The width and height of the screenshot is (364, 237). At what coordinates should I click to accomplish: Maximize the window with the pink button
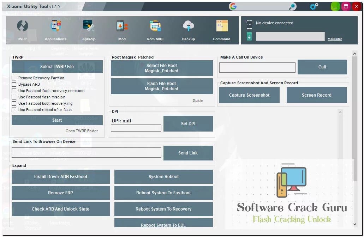(x=346, y=6)
